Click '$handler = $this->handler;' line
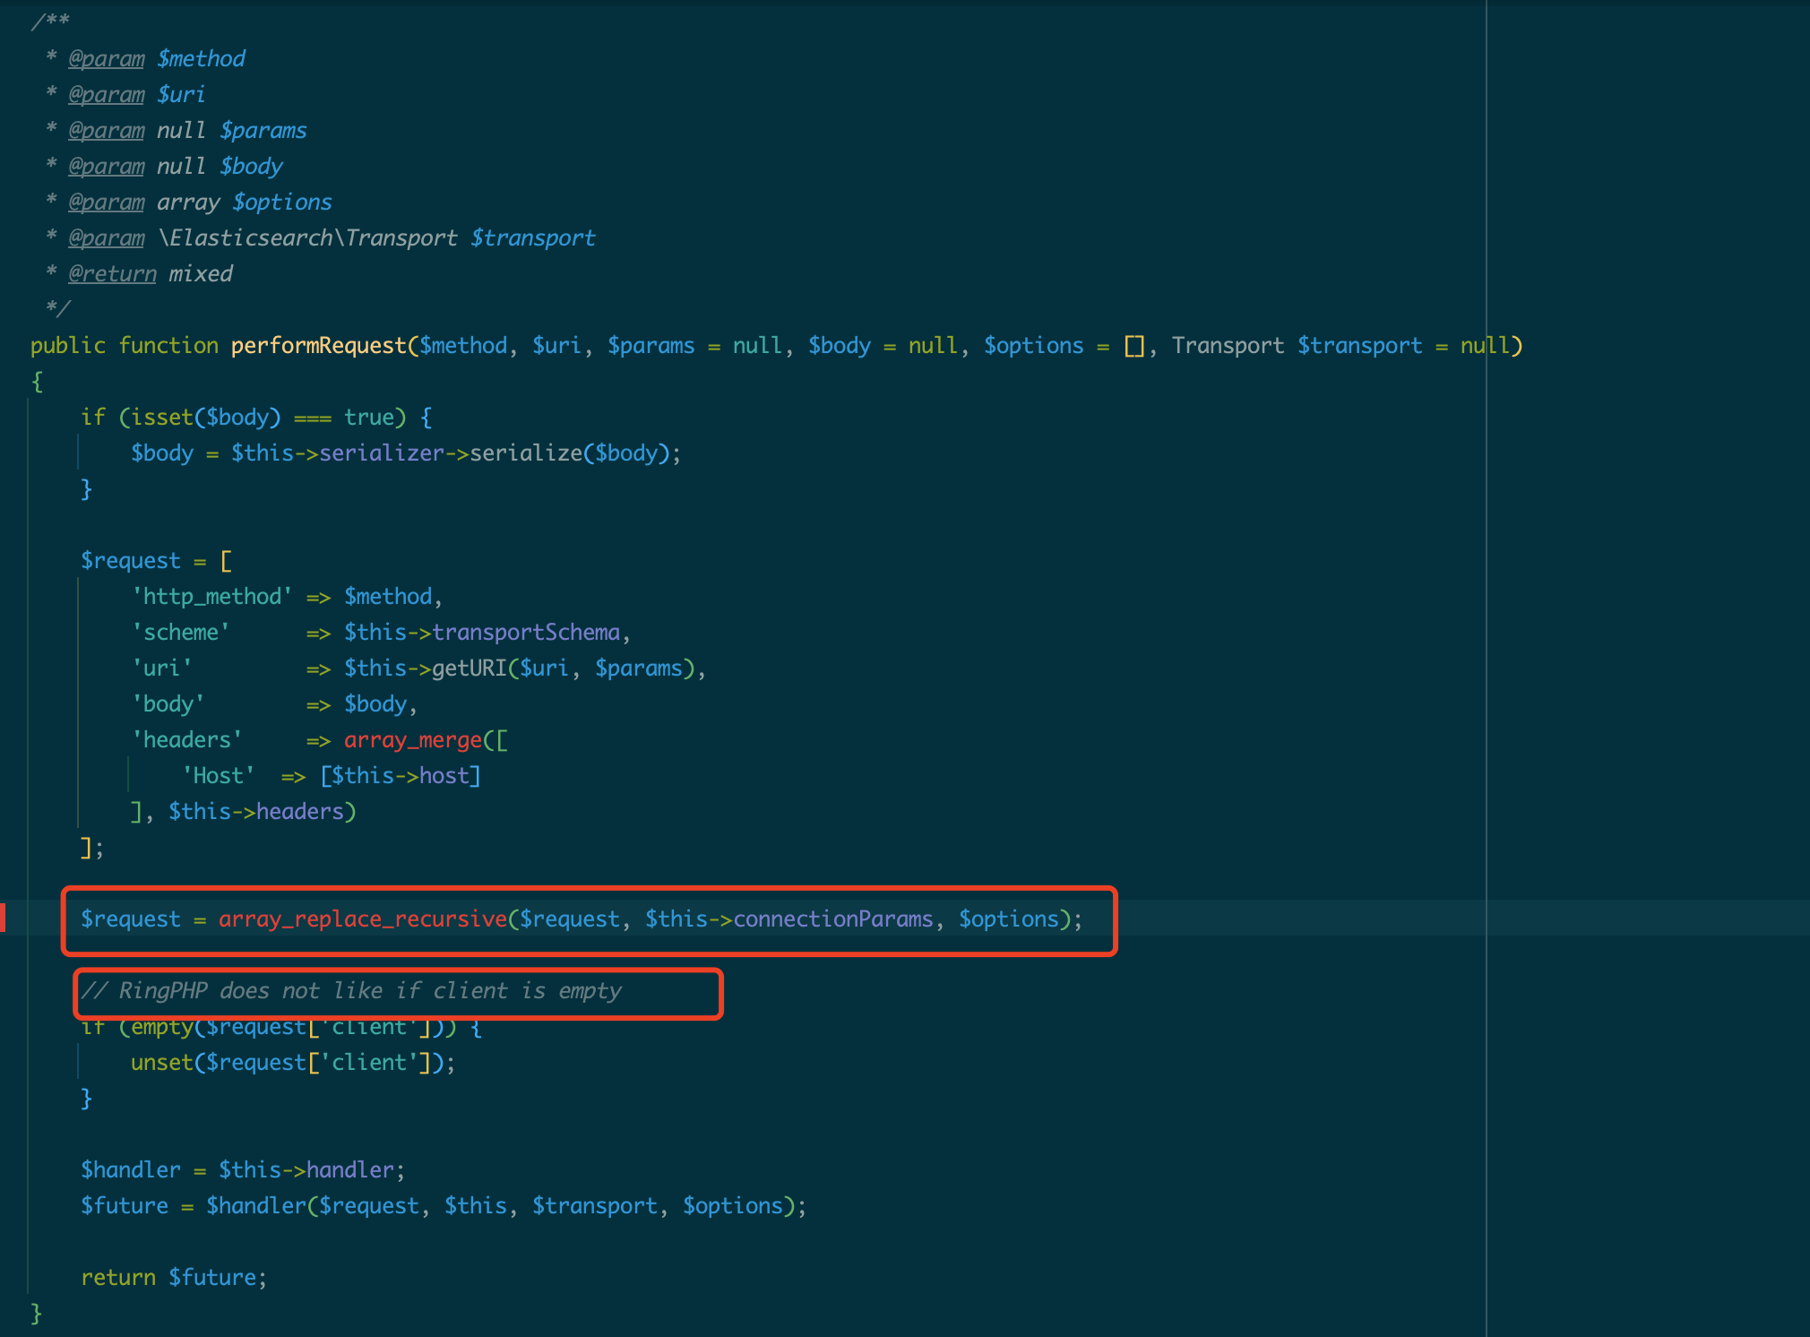This screenshot has height=1337, width=1810. click(x=243, y=1170)
